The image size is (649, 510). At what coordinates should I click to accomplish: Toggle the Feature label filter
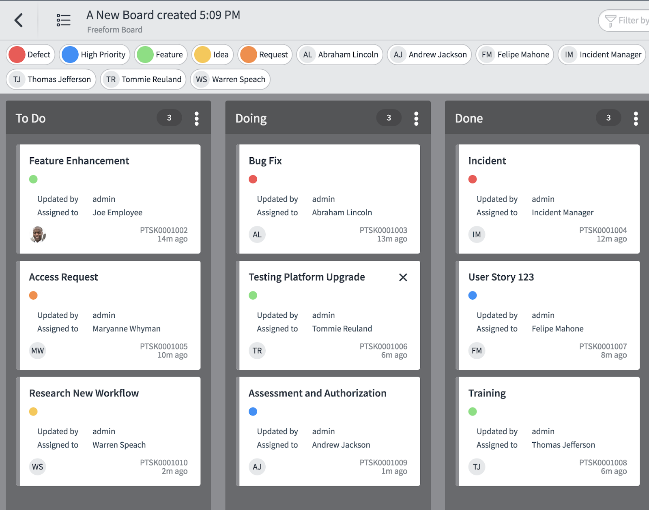pos(161,55)
